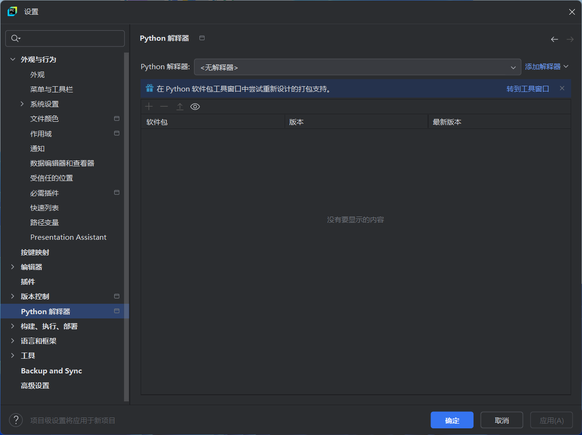Dismiss the packaging banner with its X icon
This screenshot has height=435, width=582.
(x=562, y=88)
